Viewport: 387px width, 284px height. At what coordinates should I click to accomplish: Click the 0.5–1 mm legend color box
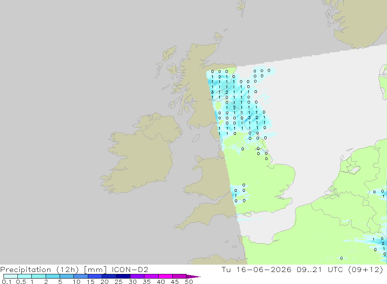click(25, 276)
